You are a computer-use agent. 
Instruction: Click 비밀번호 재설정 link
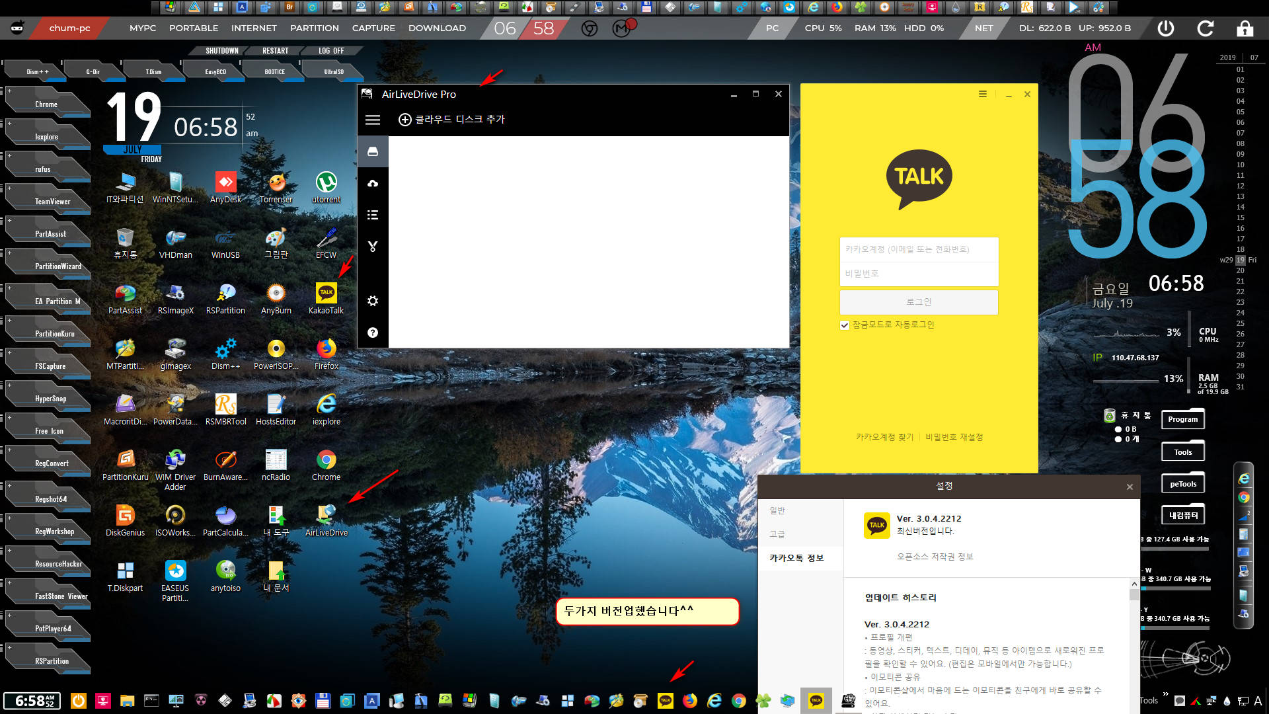[x=954, y=437]
